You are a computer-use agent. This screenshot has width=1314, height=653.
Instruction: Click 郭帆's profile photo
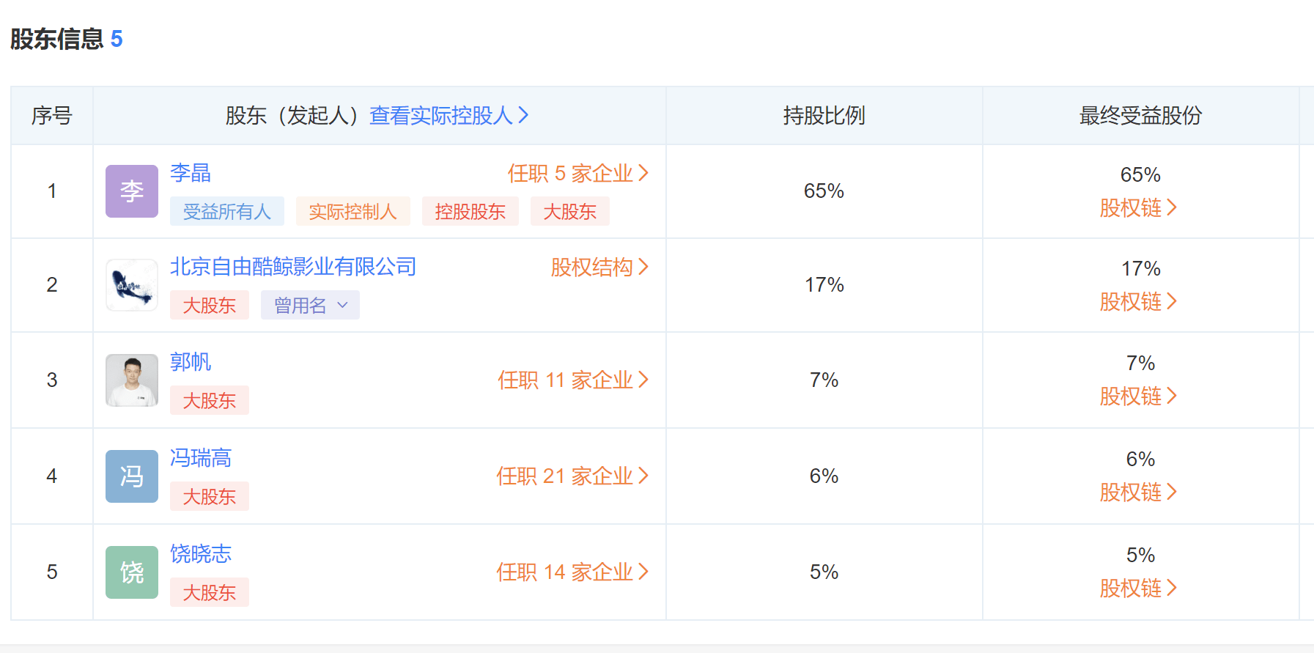coord(132,380)
